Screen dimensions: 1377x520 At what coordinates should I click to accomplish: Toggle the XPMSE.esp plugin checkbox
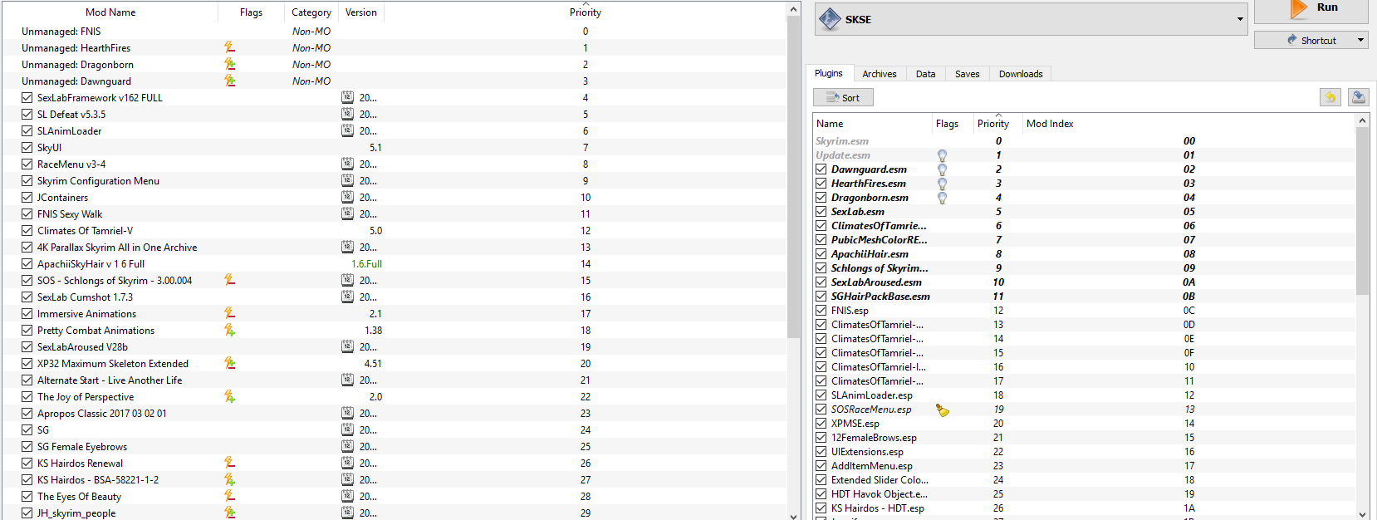click(821, 424)
